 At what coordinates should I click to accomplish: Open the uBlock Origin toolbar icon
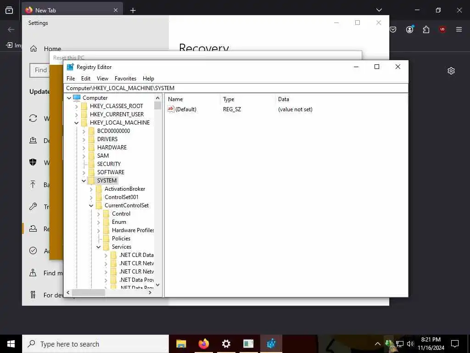pos(442,29)
